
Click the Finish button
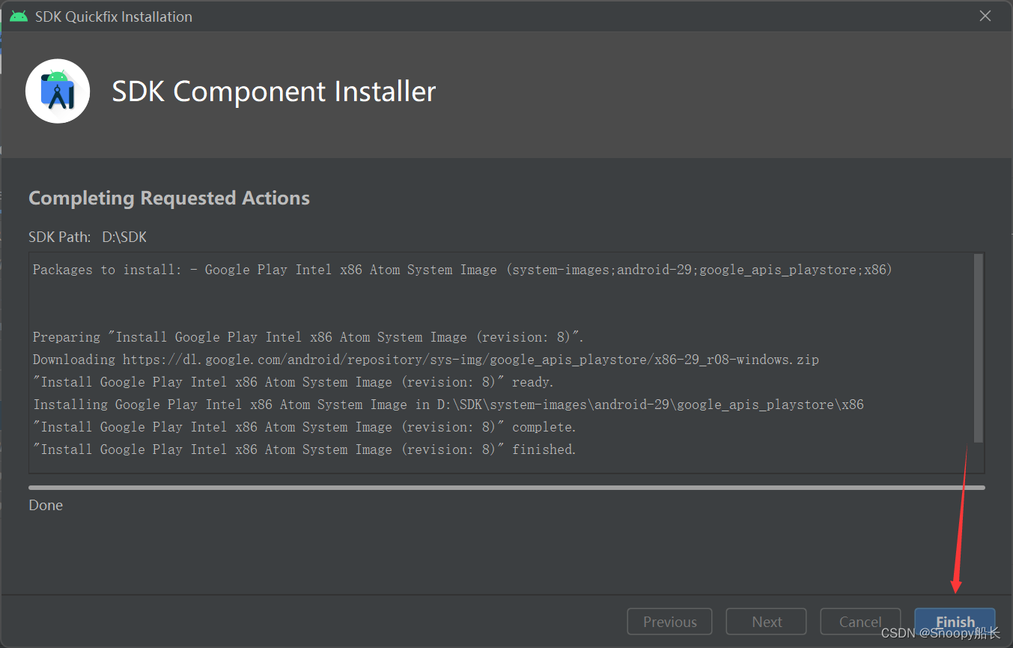(955, 622)
